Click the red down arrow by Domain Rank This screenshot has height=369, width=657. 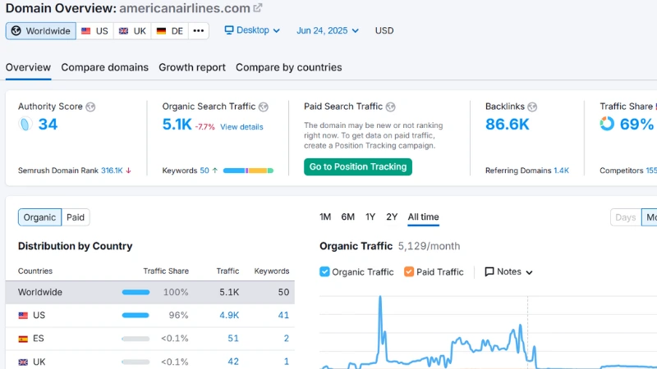point(129,171)
